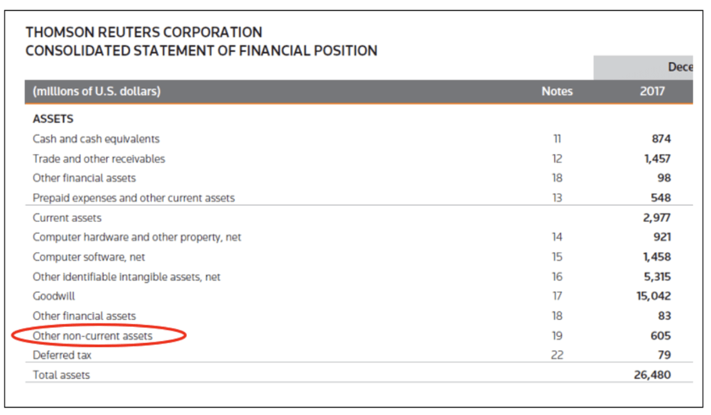Select the value 605 for non-current assets
This screenshot has height=415, width=711.
point(661,336)
